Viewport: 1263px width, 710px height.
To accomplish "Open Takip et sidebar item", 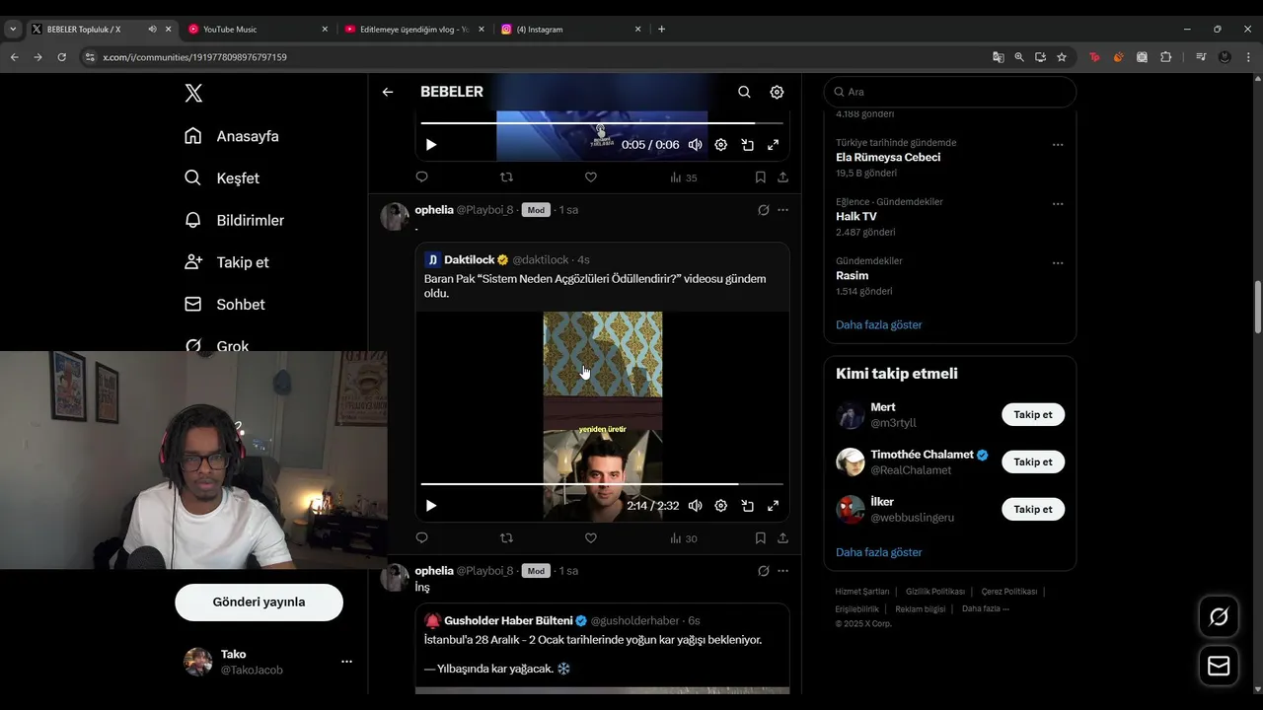I will pos(227,262).
